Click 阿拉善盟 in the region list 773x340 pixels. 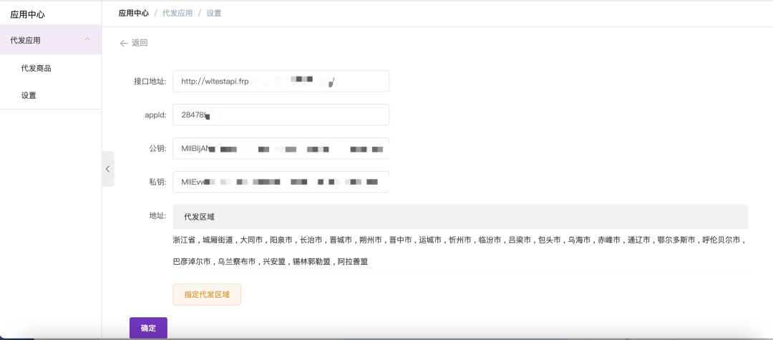[x=353, y=262]
